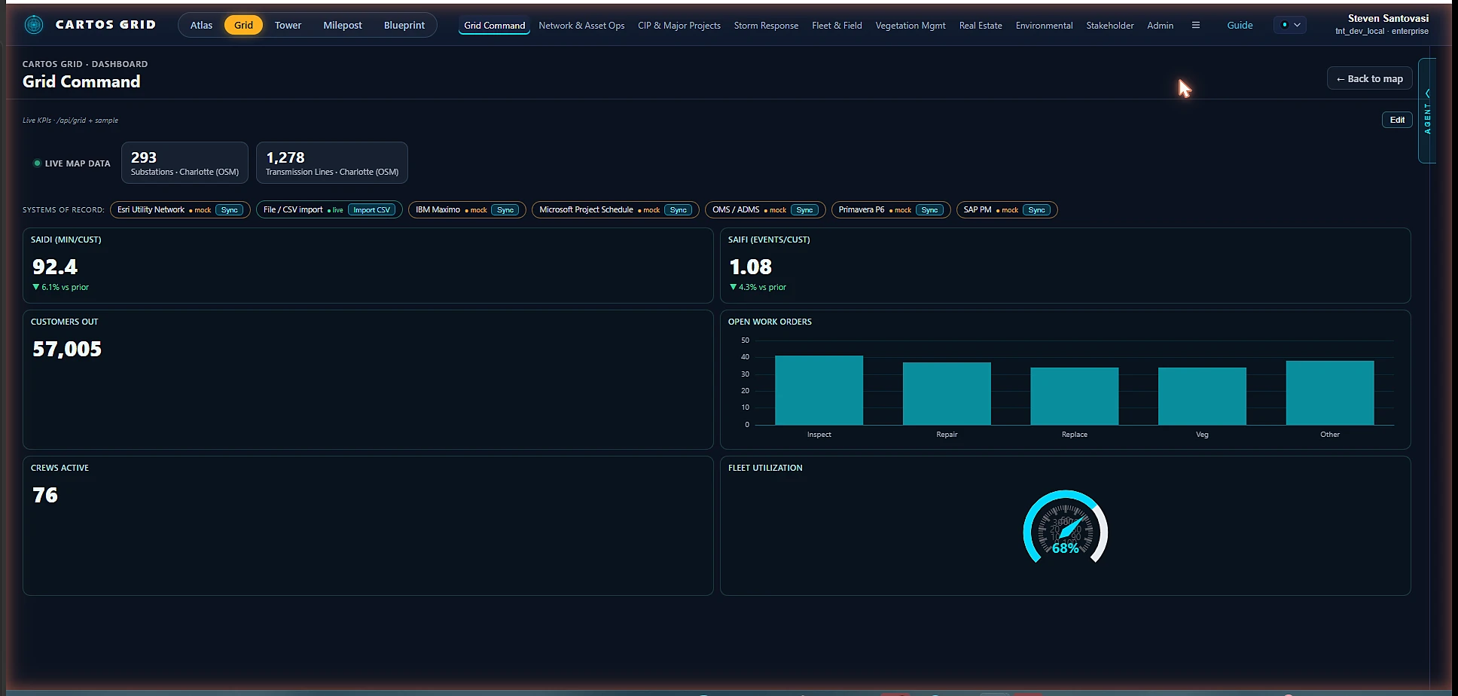The height and width of the screenshot is (696, 1458).
Task: Click the 1,278 Transmission Lines card
Action: [332, 163]
